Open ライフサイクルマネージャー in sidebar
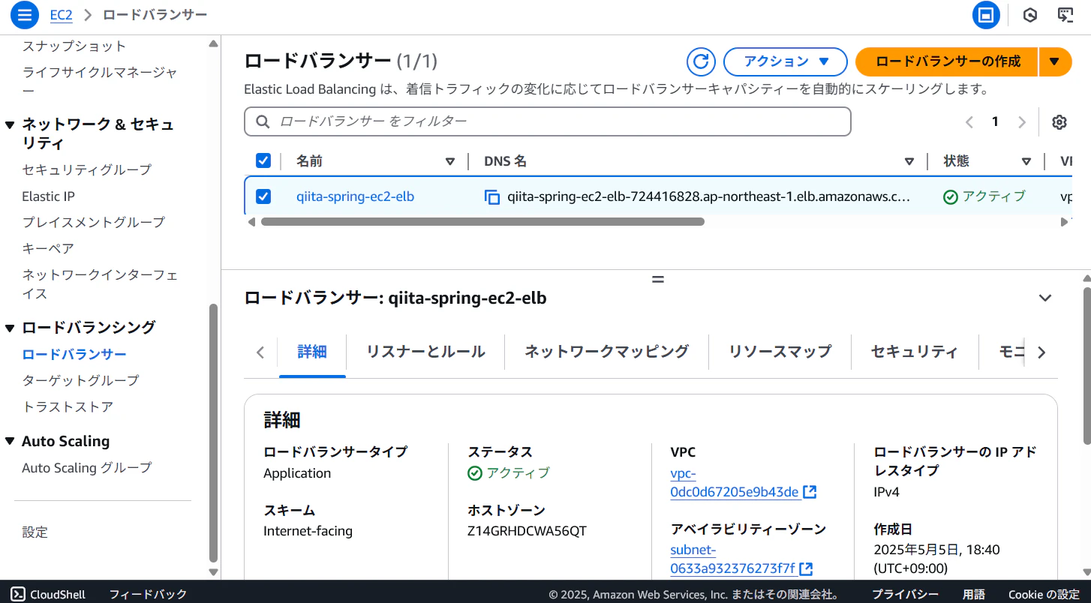This screenshot has height=603, width=1091. tap(100, 82)
